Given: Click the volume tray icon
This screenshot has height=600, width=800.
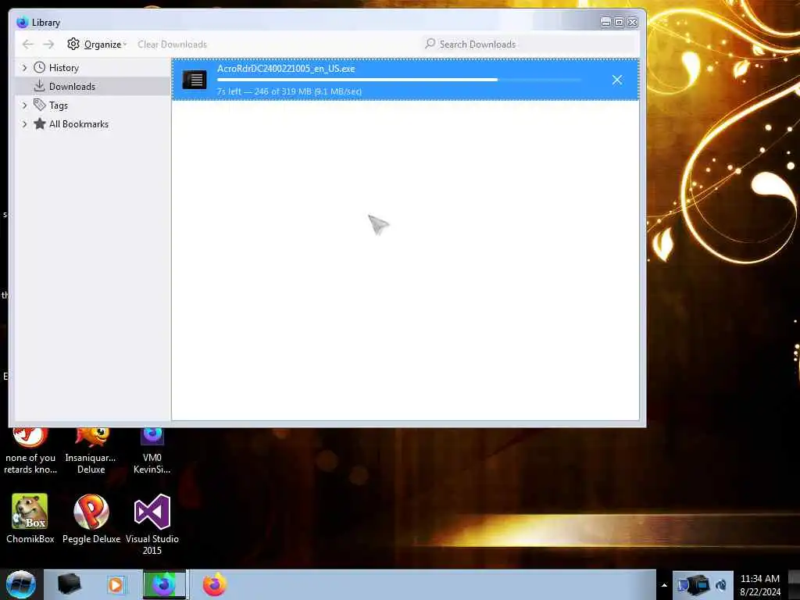Looking at the screenshot, I should [x=721, y=585].
